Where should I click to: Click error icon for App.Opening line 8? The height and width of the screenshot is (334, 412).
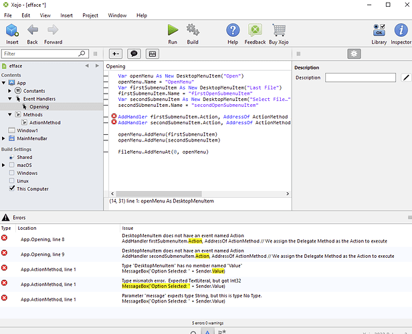(x=4, y=238)
